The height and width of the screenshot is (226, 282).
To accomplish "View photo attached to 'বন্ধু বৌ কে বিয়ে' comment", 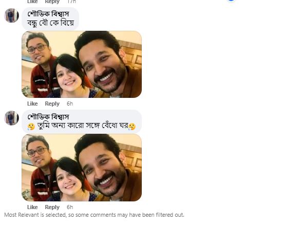I will tap(82, 65).
